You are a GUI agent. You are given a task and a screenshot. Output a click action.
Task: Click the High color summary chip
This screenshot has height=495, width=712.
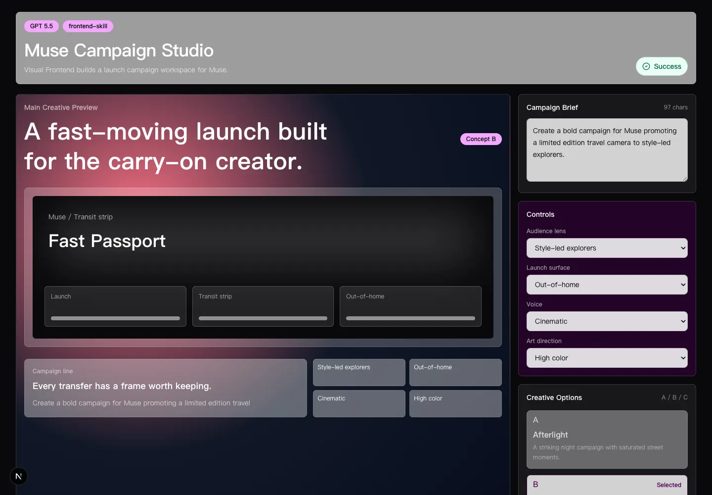(x=455, y=404)
